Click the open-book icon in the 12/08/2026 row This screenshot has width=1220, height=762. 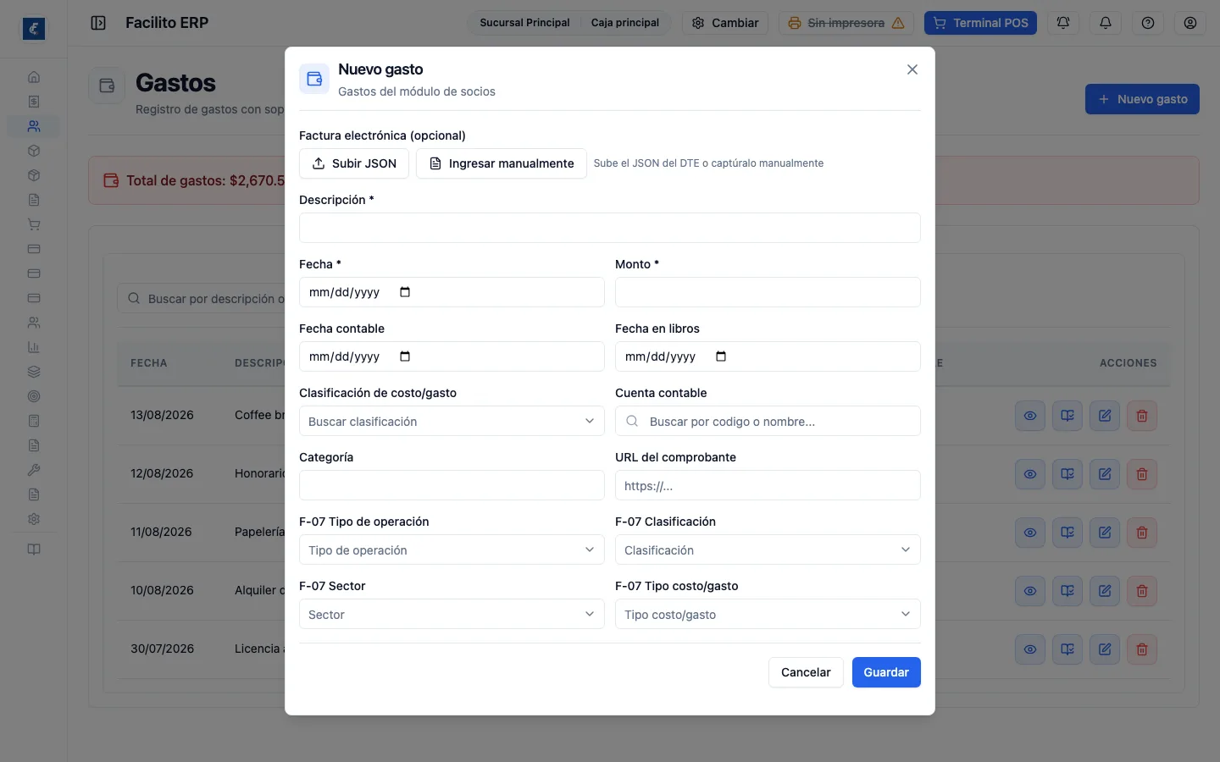point(1067,474)
